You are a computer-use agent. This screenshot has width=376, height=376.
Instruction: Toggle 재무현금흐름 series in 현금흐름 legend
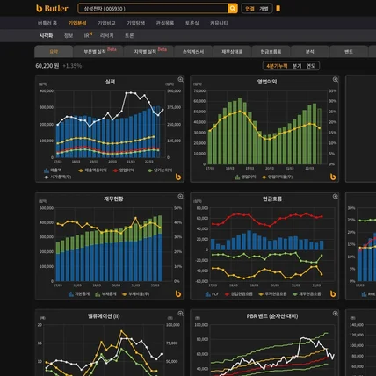307,293
